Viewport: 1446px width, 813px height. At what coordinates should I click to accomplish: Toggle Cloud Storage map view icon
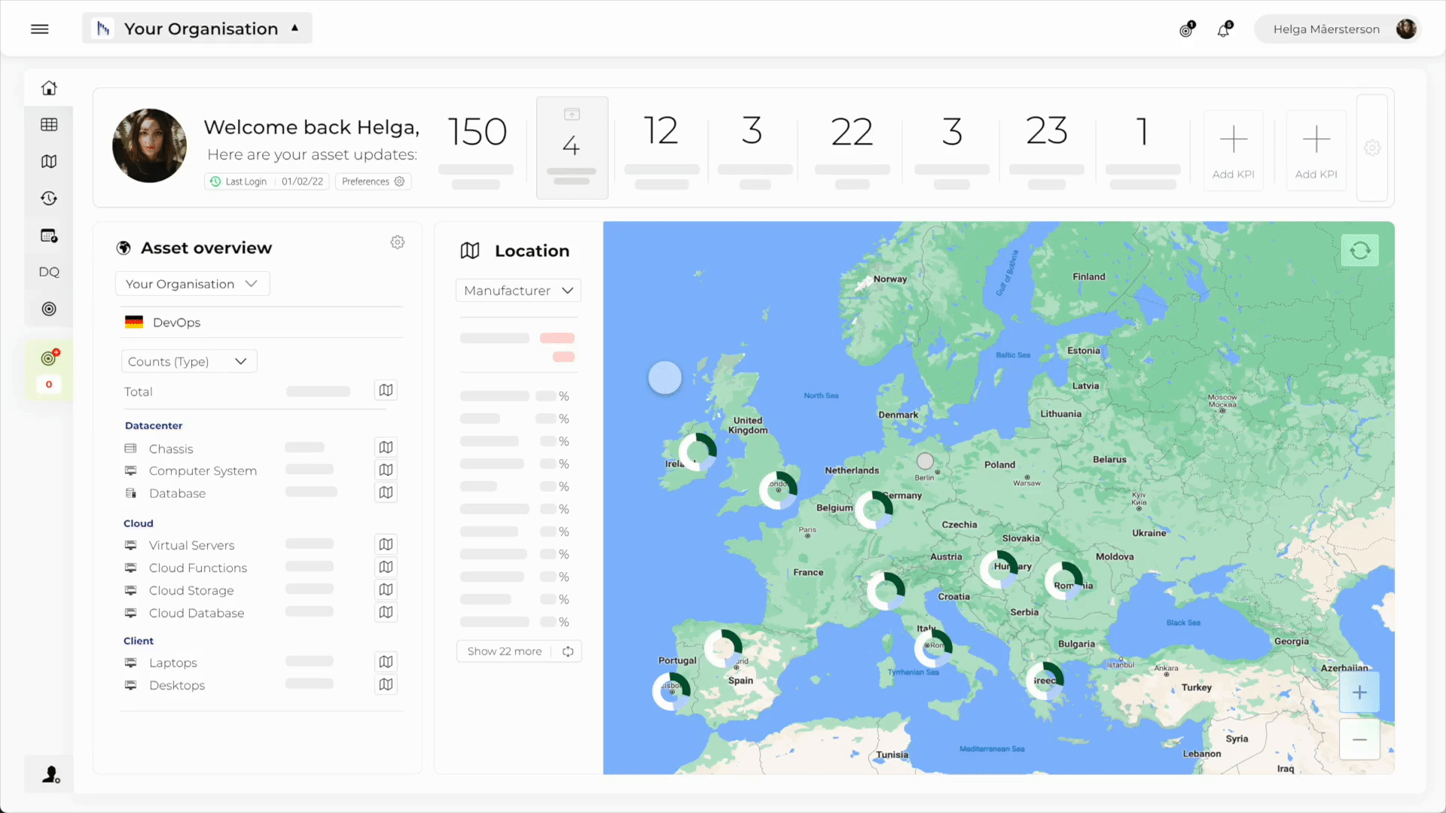[x=386, y=590]
